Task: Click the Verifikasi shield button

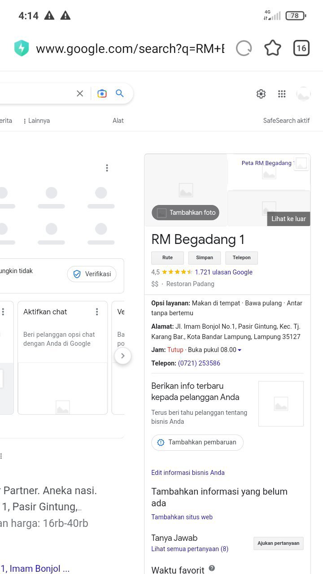Action: pyautogui.click(x=92, y=274)
